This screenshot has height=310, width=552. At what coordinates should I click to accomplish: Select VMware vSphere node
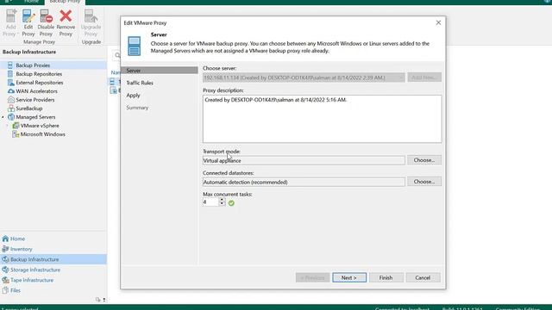click(40, 126)
